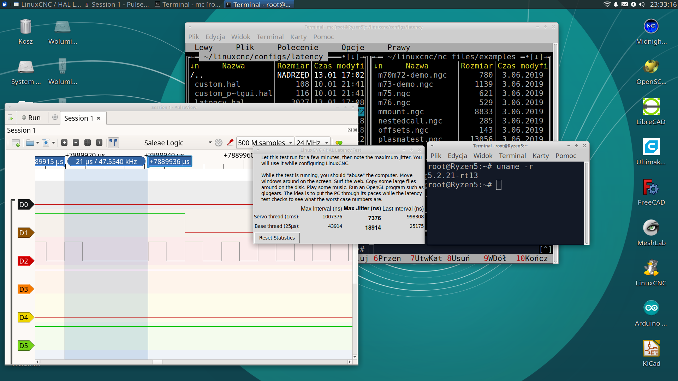The height and width of the screenshot is (381, 678).
Task: Change 24 MHz sample rate dropdown
Action: [313, 143]
